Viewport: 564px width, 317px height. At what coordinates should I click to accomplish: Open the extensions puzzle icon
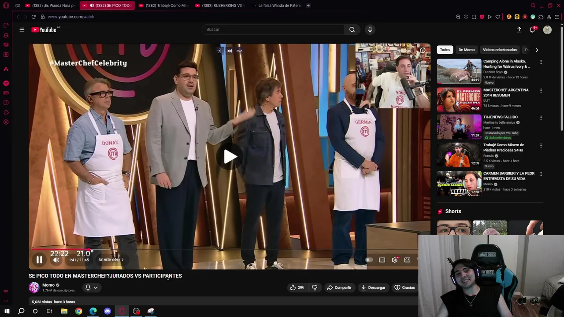click(541, 17)
